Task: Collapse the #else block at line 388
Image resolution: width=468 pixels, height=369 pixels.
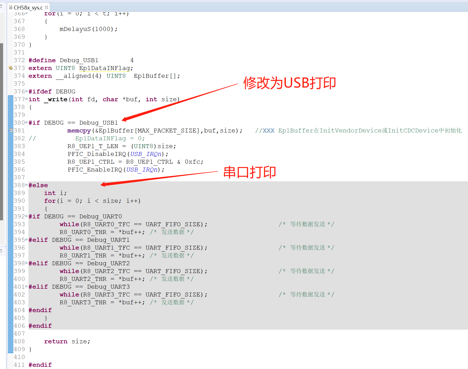Action: point(26,185)
